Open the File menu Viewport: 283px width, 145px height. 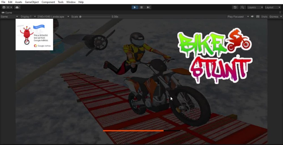tap(3, 2)
